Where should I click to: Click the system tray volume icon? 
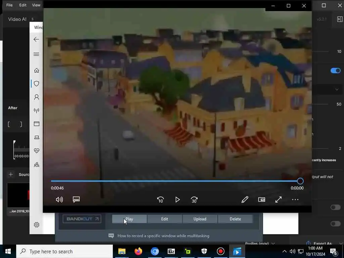point(292,251)
